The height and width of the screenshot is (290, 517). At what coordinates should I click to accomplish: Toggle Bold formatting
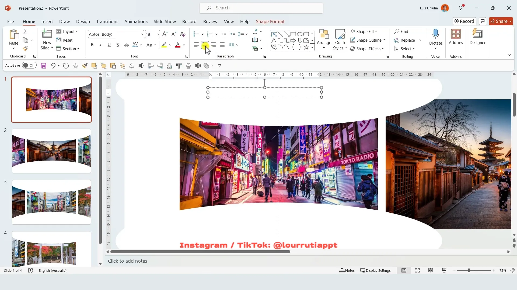92,45
